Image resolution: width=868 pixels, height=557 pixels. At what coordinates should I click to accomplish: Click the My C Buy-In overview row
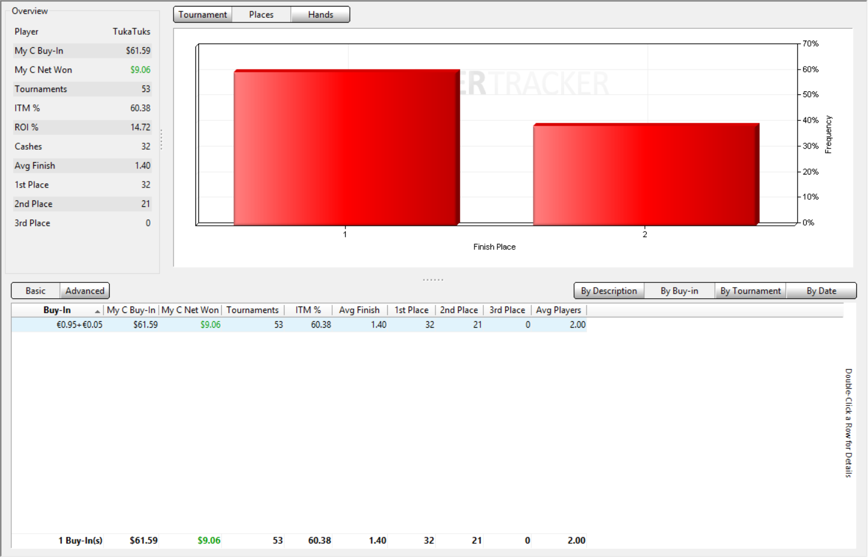(x=83, y=51)
